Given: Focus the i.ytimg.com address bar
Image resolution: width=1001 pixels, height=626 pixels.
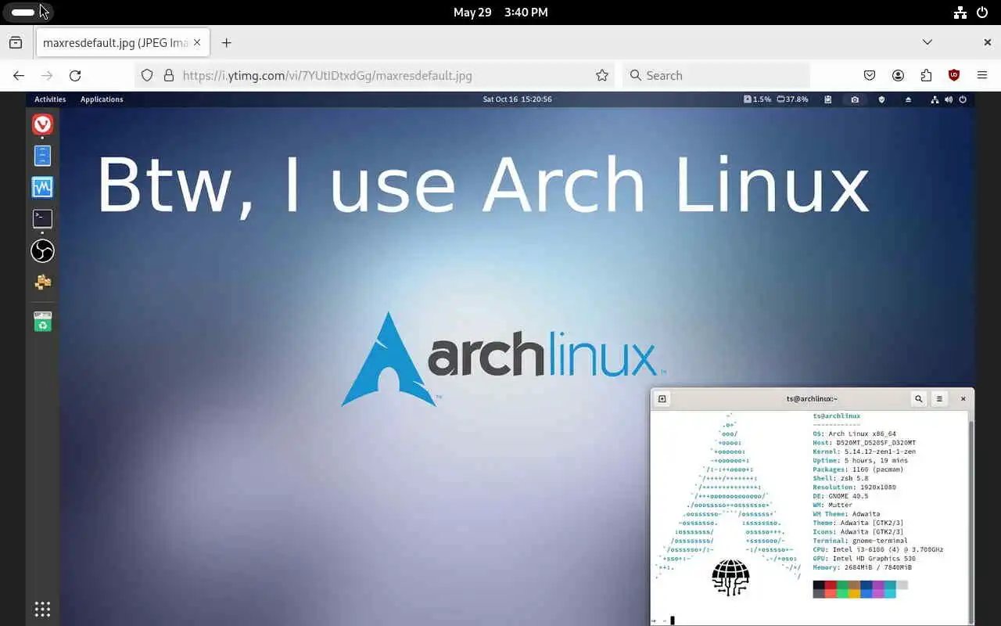Looking at the screenshot, I should point(374,75).
